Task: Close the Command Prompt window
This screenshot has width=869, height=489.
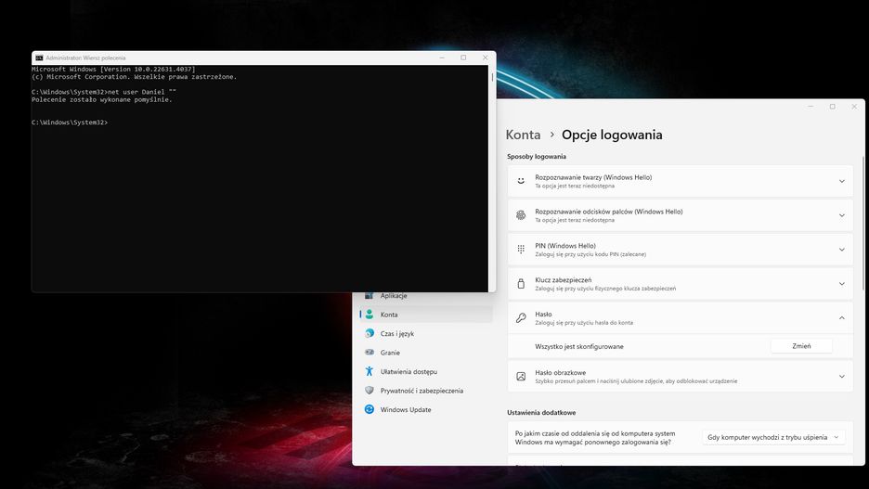Action: point(486,58)
